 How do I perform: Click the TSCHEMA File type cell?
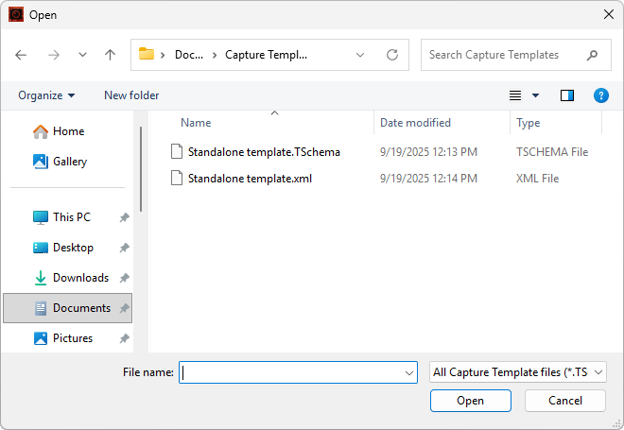pyautogui.click(x=552, y=152)
